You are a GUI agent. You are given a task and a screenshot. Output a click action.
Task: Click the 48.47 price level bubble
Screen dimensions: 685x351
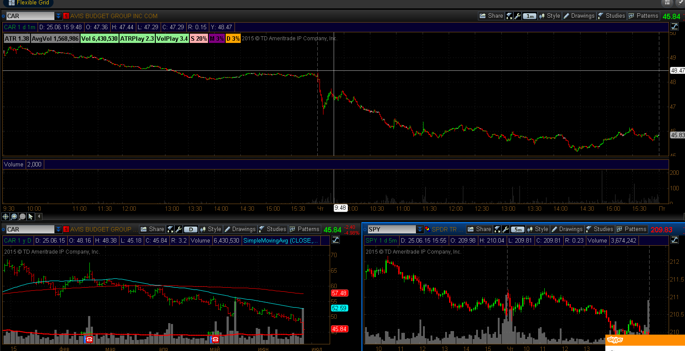(x=677, y=70)
